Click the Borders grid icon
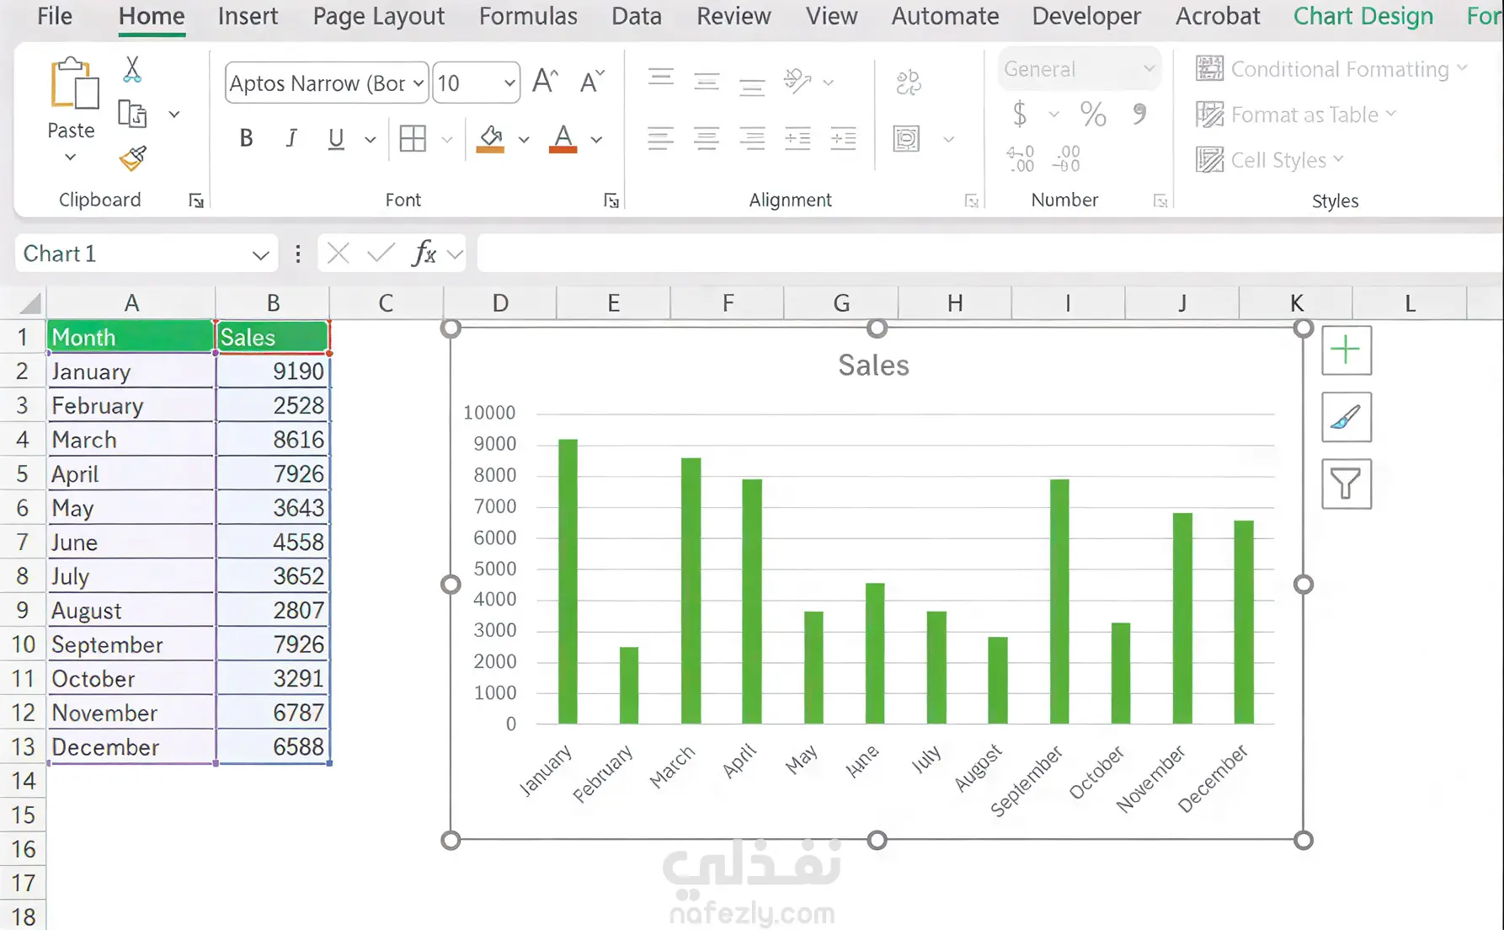Image resolution: width=1504 pixels, height=930 pixels. pos(413,138)
